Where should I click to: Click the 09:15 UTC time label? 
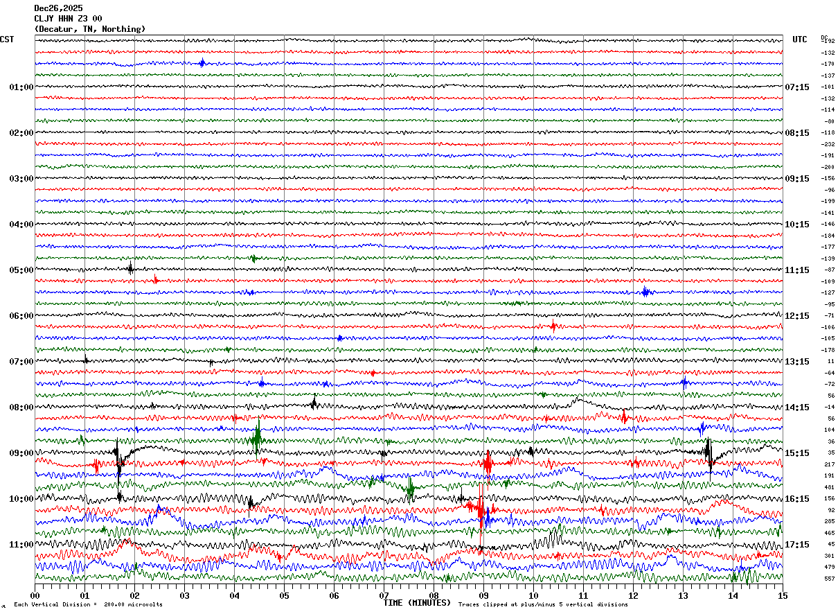click(797, 179)
